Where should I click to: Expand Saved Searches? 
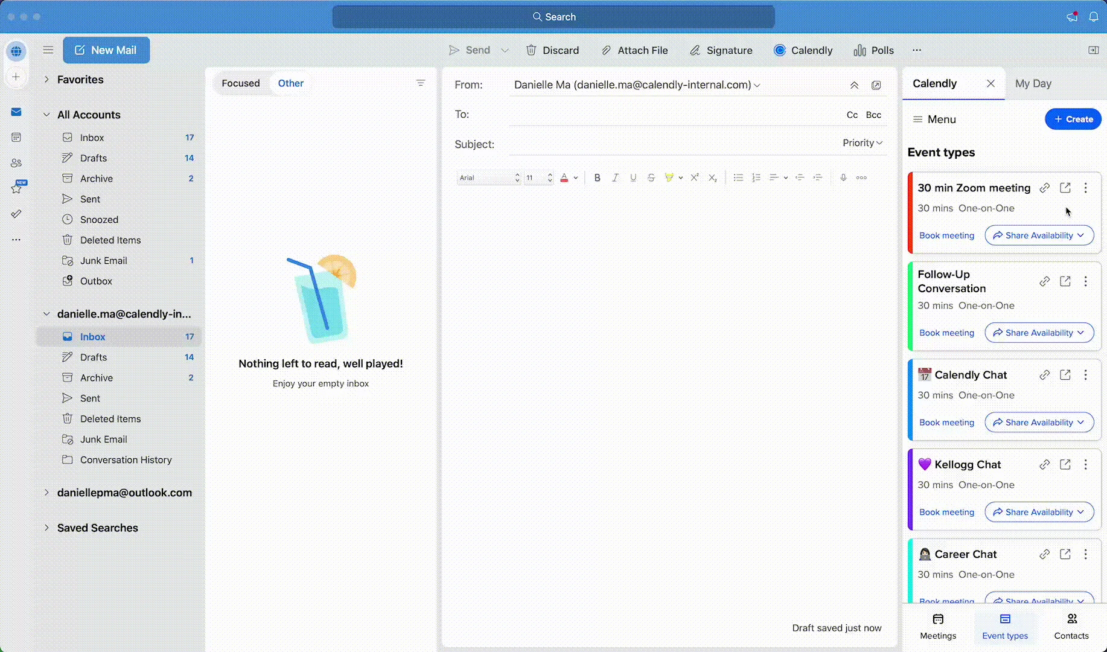46,527
